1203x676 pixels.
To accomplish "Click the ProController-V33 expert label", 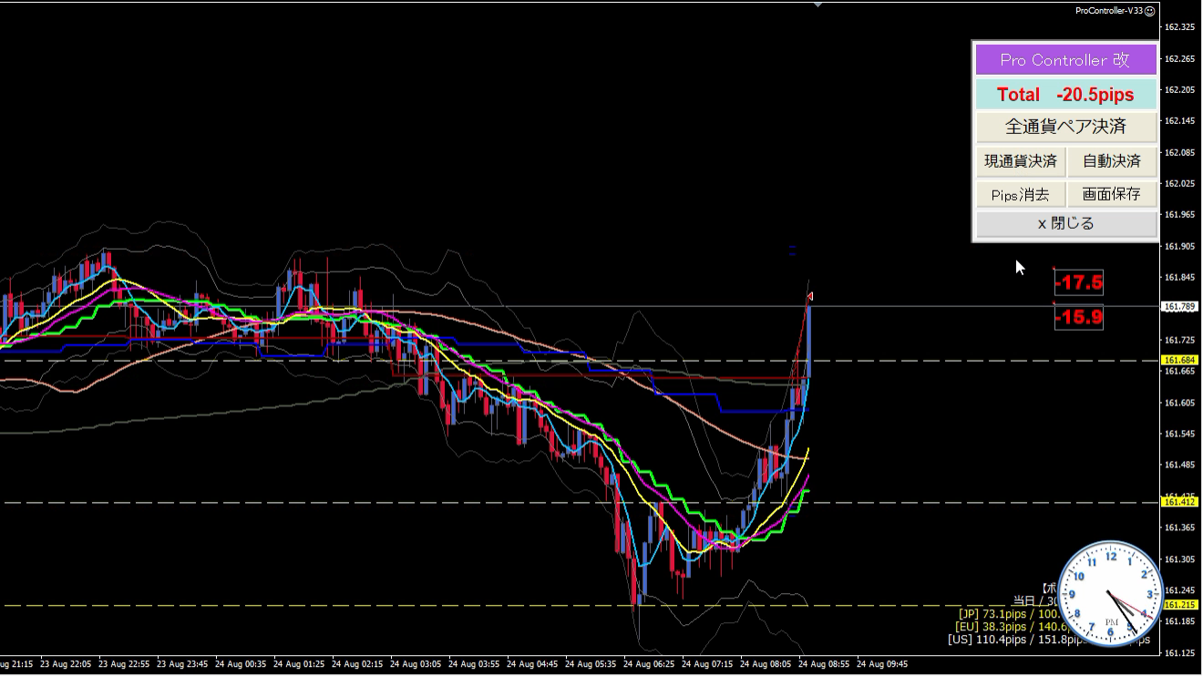I will (1109, 11).
